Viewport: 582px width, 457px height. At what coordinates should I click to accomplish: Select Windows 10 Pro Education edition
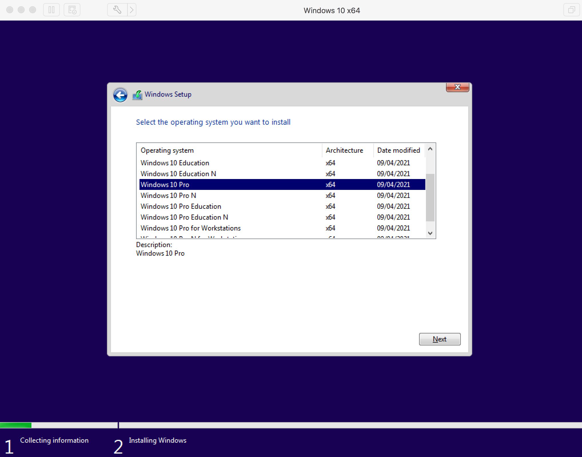(x=282, y=206)
